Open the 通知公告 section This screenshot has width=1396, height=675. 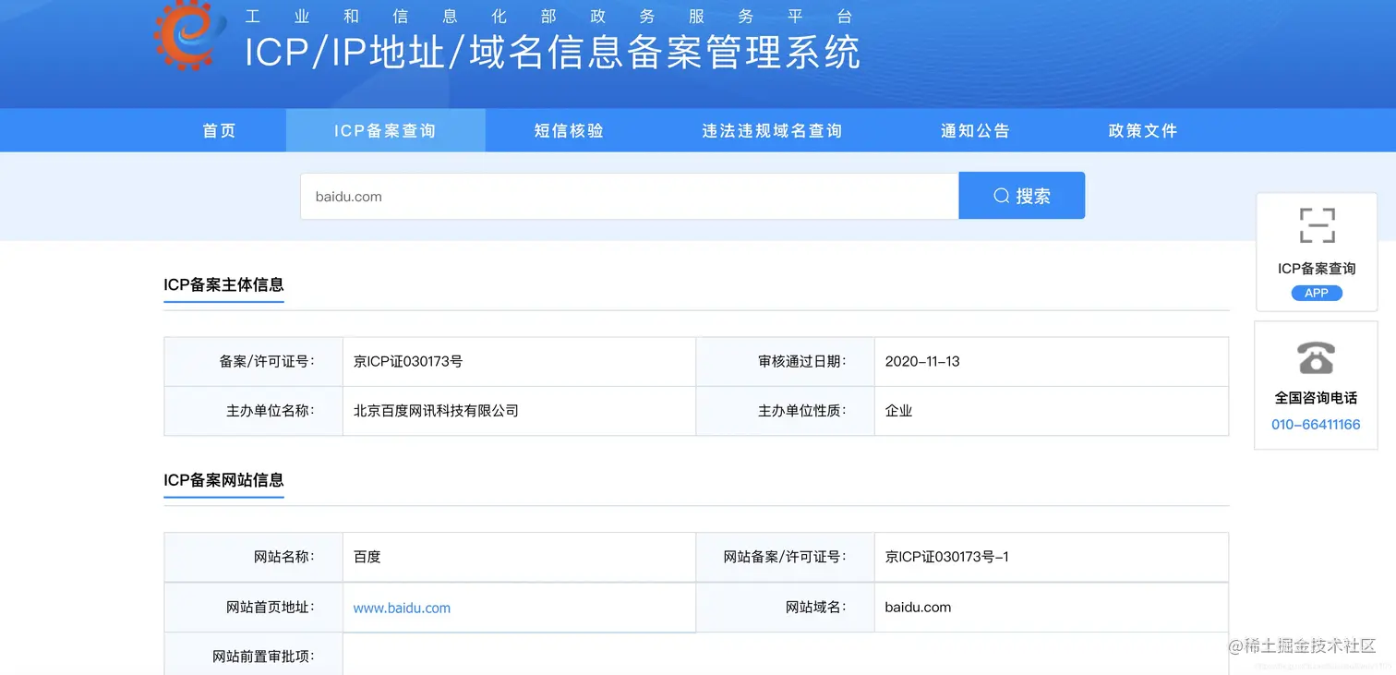975,130
